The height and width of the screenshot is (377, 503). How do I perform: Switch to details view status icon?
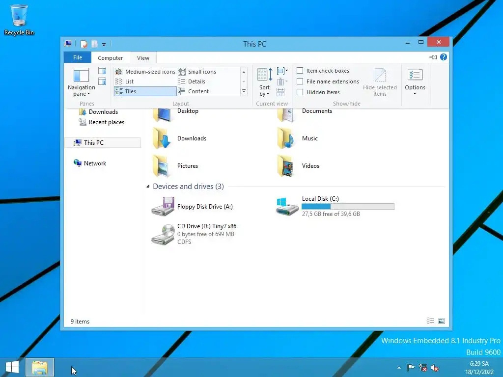tap(430, 321)
